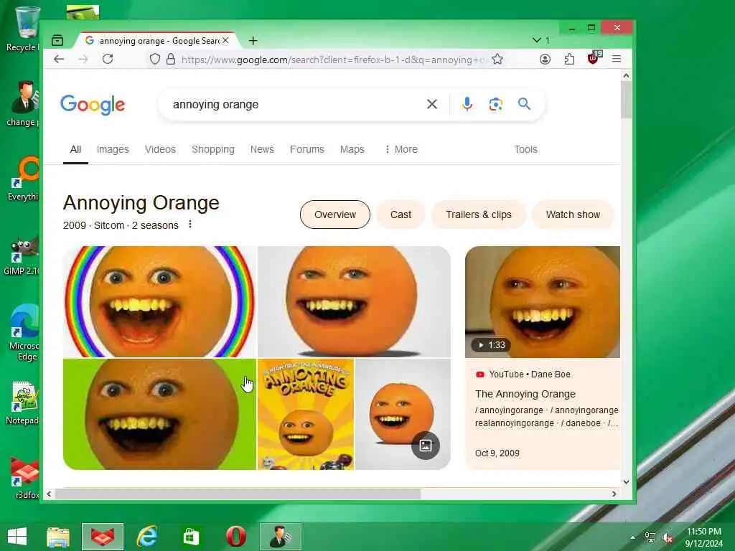Image resolution: width=735 pixels, height=551 pixels.
Task: Switch to Maps results tab
Action: click(x=352, y=149)
